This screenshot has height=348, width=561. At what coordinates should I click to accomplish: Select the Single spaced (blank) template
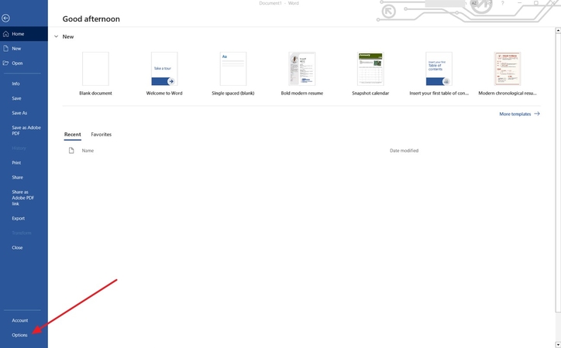tap(233, 73)
